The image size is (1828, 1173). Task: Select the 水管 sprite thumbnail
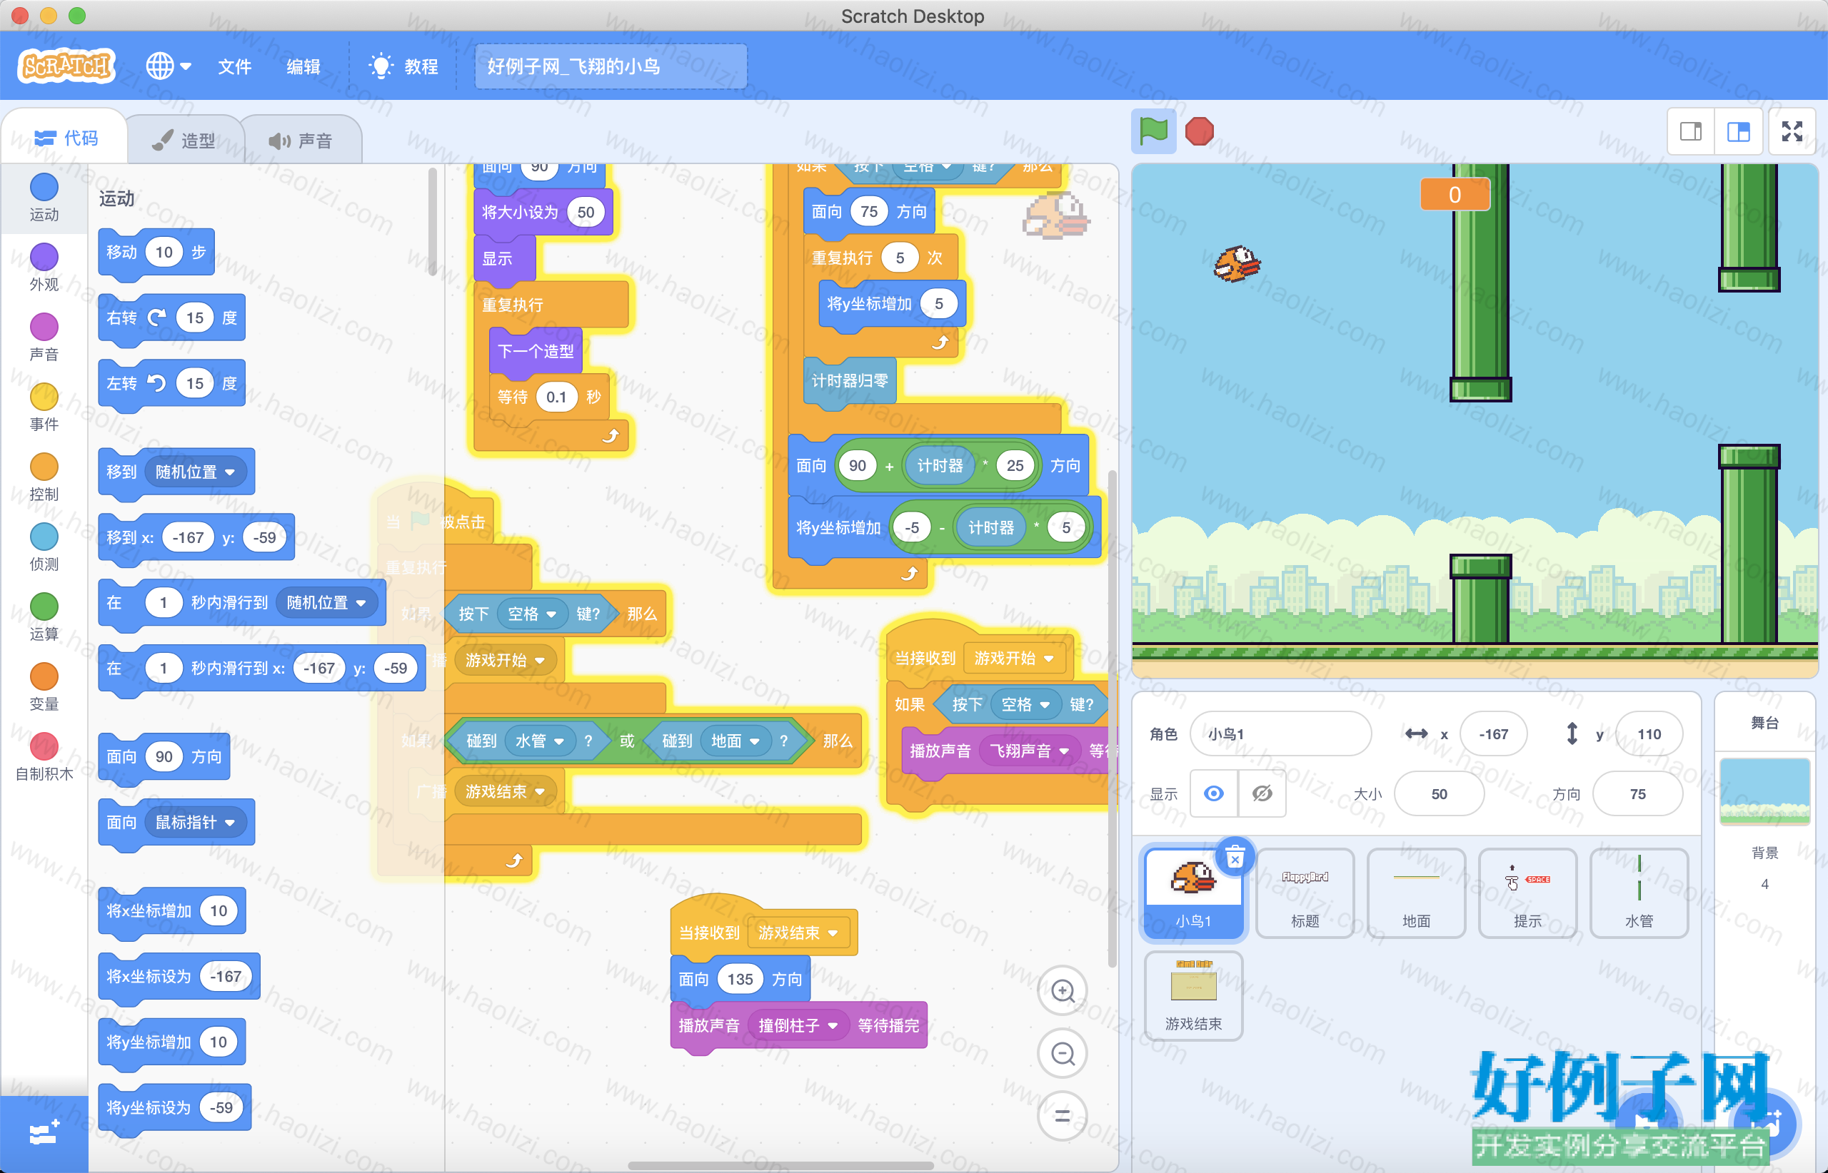[1638, 893]
